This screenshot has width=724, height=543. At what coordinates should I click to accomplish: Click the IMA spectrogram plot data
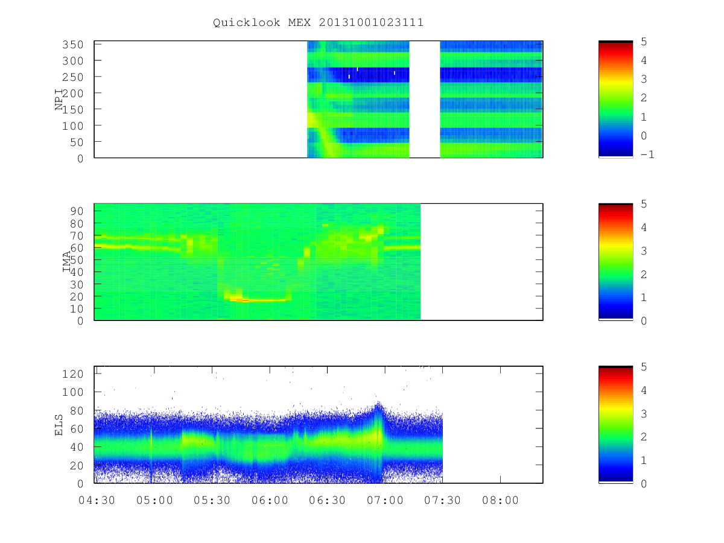coord(258,262)
